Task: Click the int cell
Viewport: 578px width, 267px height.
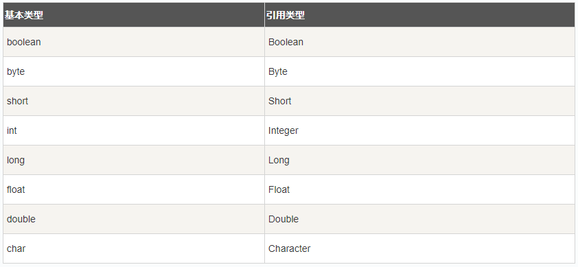Action: point(134,130)
